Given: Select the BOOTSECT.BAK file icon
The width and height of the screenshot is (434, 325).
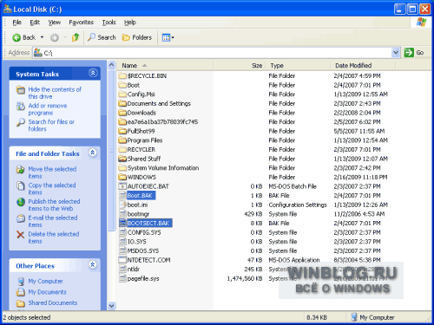Looking at the screenshot, I should [122, 223].
